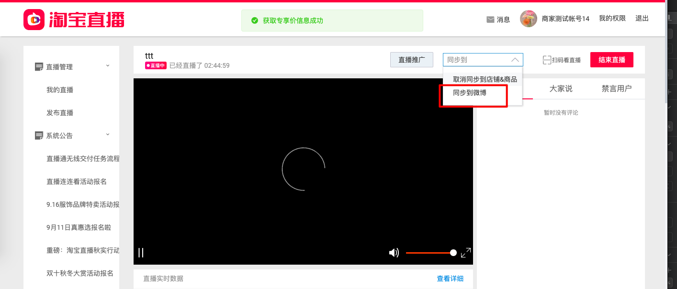Open 重磅：淘宝直播秋实行动 announcement
This screenshot has height=289, width=677.
(83, 250)
